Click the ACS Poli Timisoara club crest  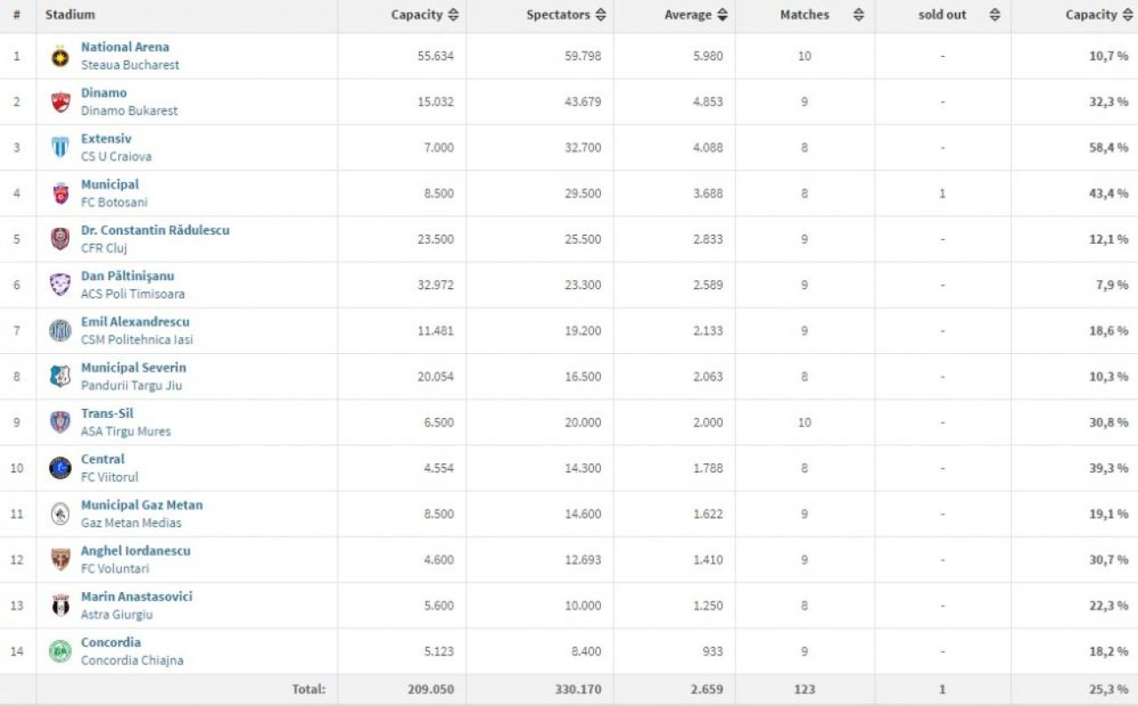60,285
